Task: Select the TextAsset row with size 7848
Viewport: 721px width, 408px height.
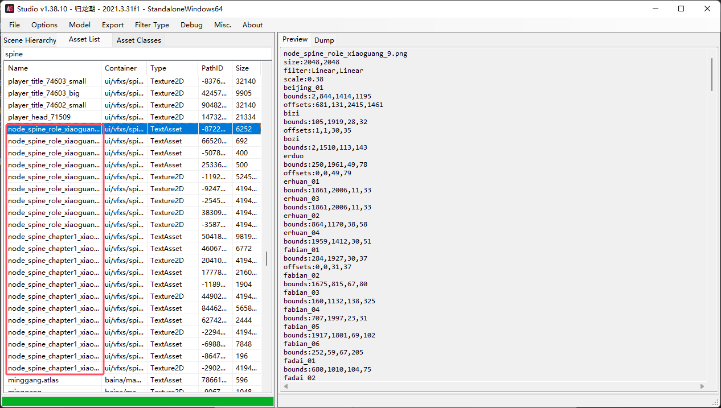Action: [133, 344]
